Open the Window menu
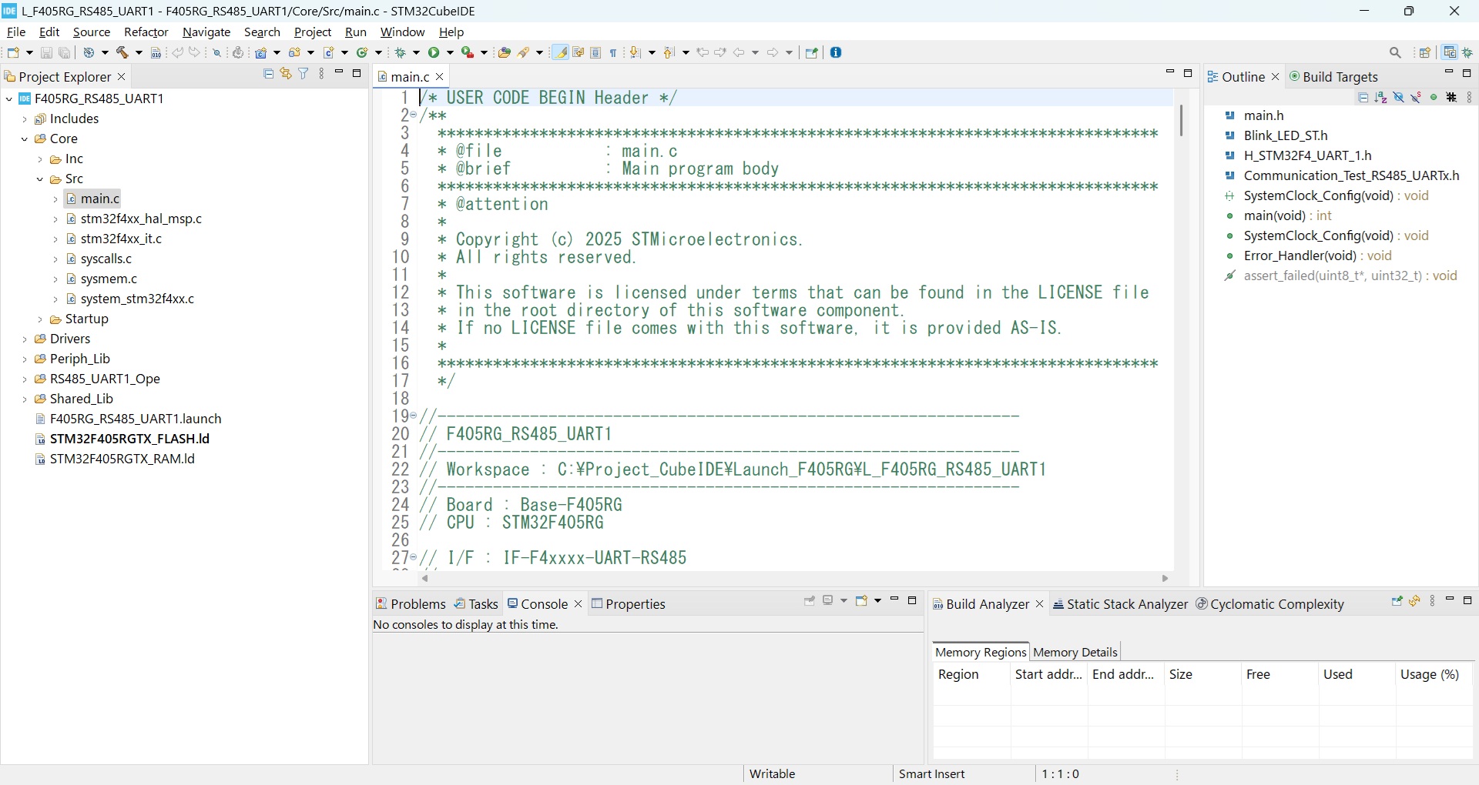The width and height of the screenshot is (1479, 785). (403, 32)
